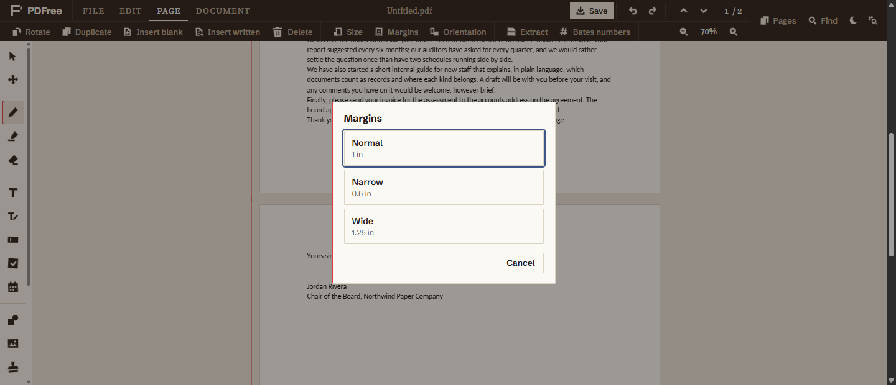This screenshot has height=385, width=896.
Task: Select the stamp tool
Action: coord(13,367)
